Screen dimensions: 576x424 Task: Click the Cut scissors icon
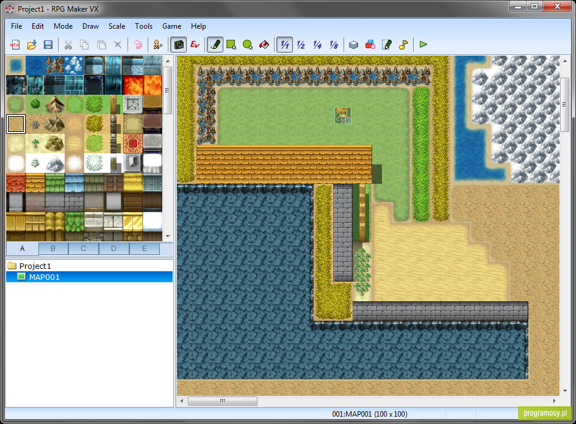point(68,45)
